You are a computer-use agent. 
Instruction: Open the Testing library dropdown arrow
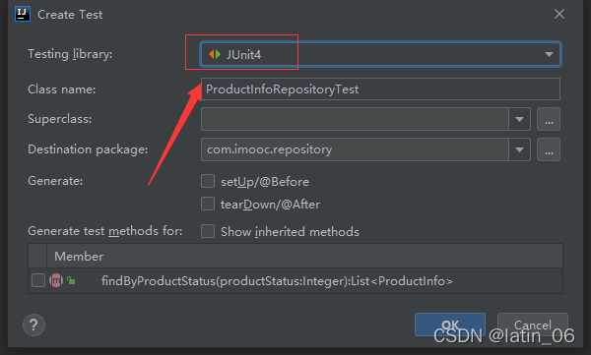549,55
